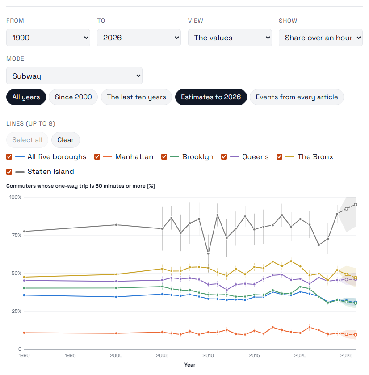369x375 pixels.
Task: Choose the Since 2000 preset
Action: pyautogui.click(x=73, y=97)
